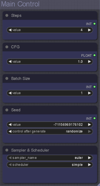Screen dimensions: 100x186
Task: Increase the CFG value with right arrow
Action: (x=89, y=61)
